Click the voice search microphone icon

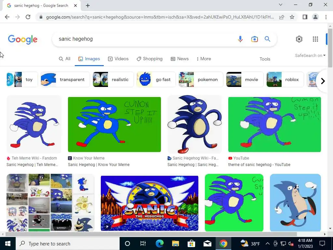click(x=240, y=39)
